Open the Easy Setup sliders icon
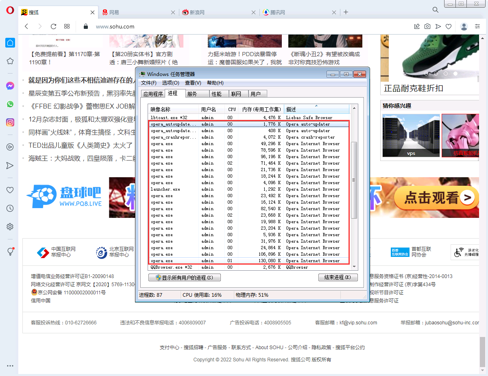The height and width of the screenshot is (376, 488). click(x=477, y=26)
